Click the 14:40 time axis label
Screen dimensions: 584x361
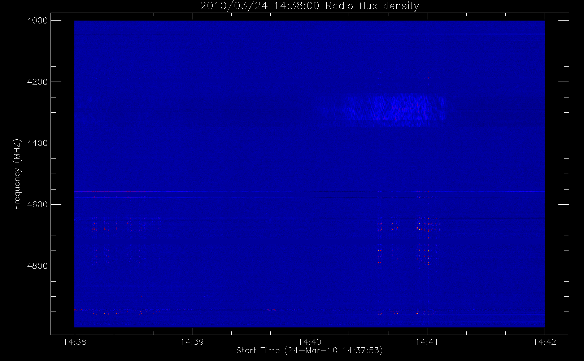[310, 342]
